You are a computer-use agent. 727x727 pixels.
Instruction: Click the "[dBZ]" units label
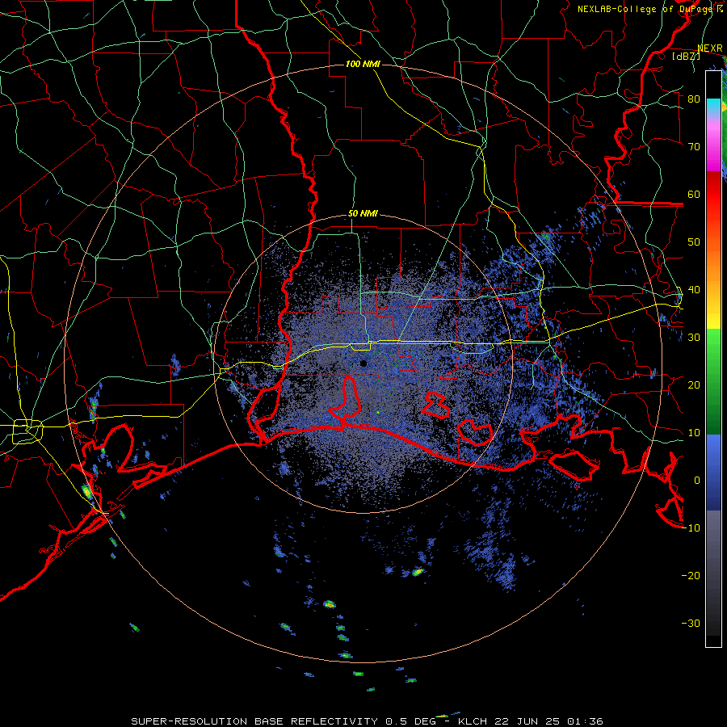[x=686, y=56]
